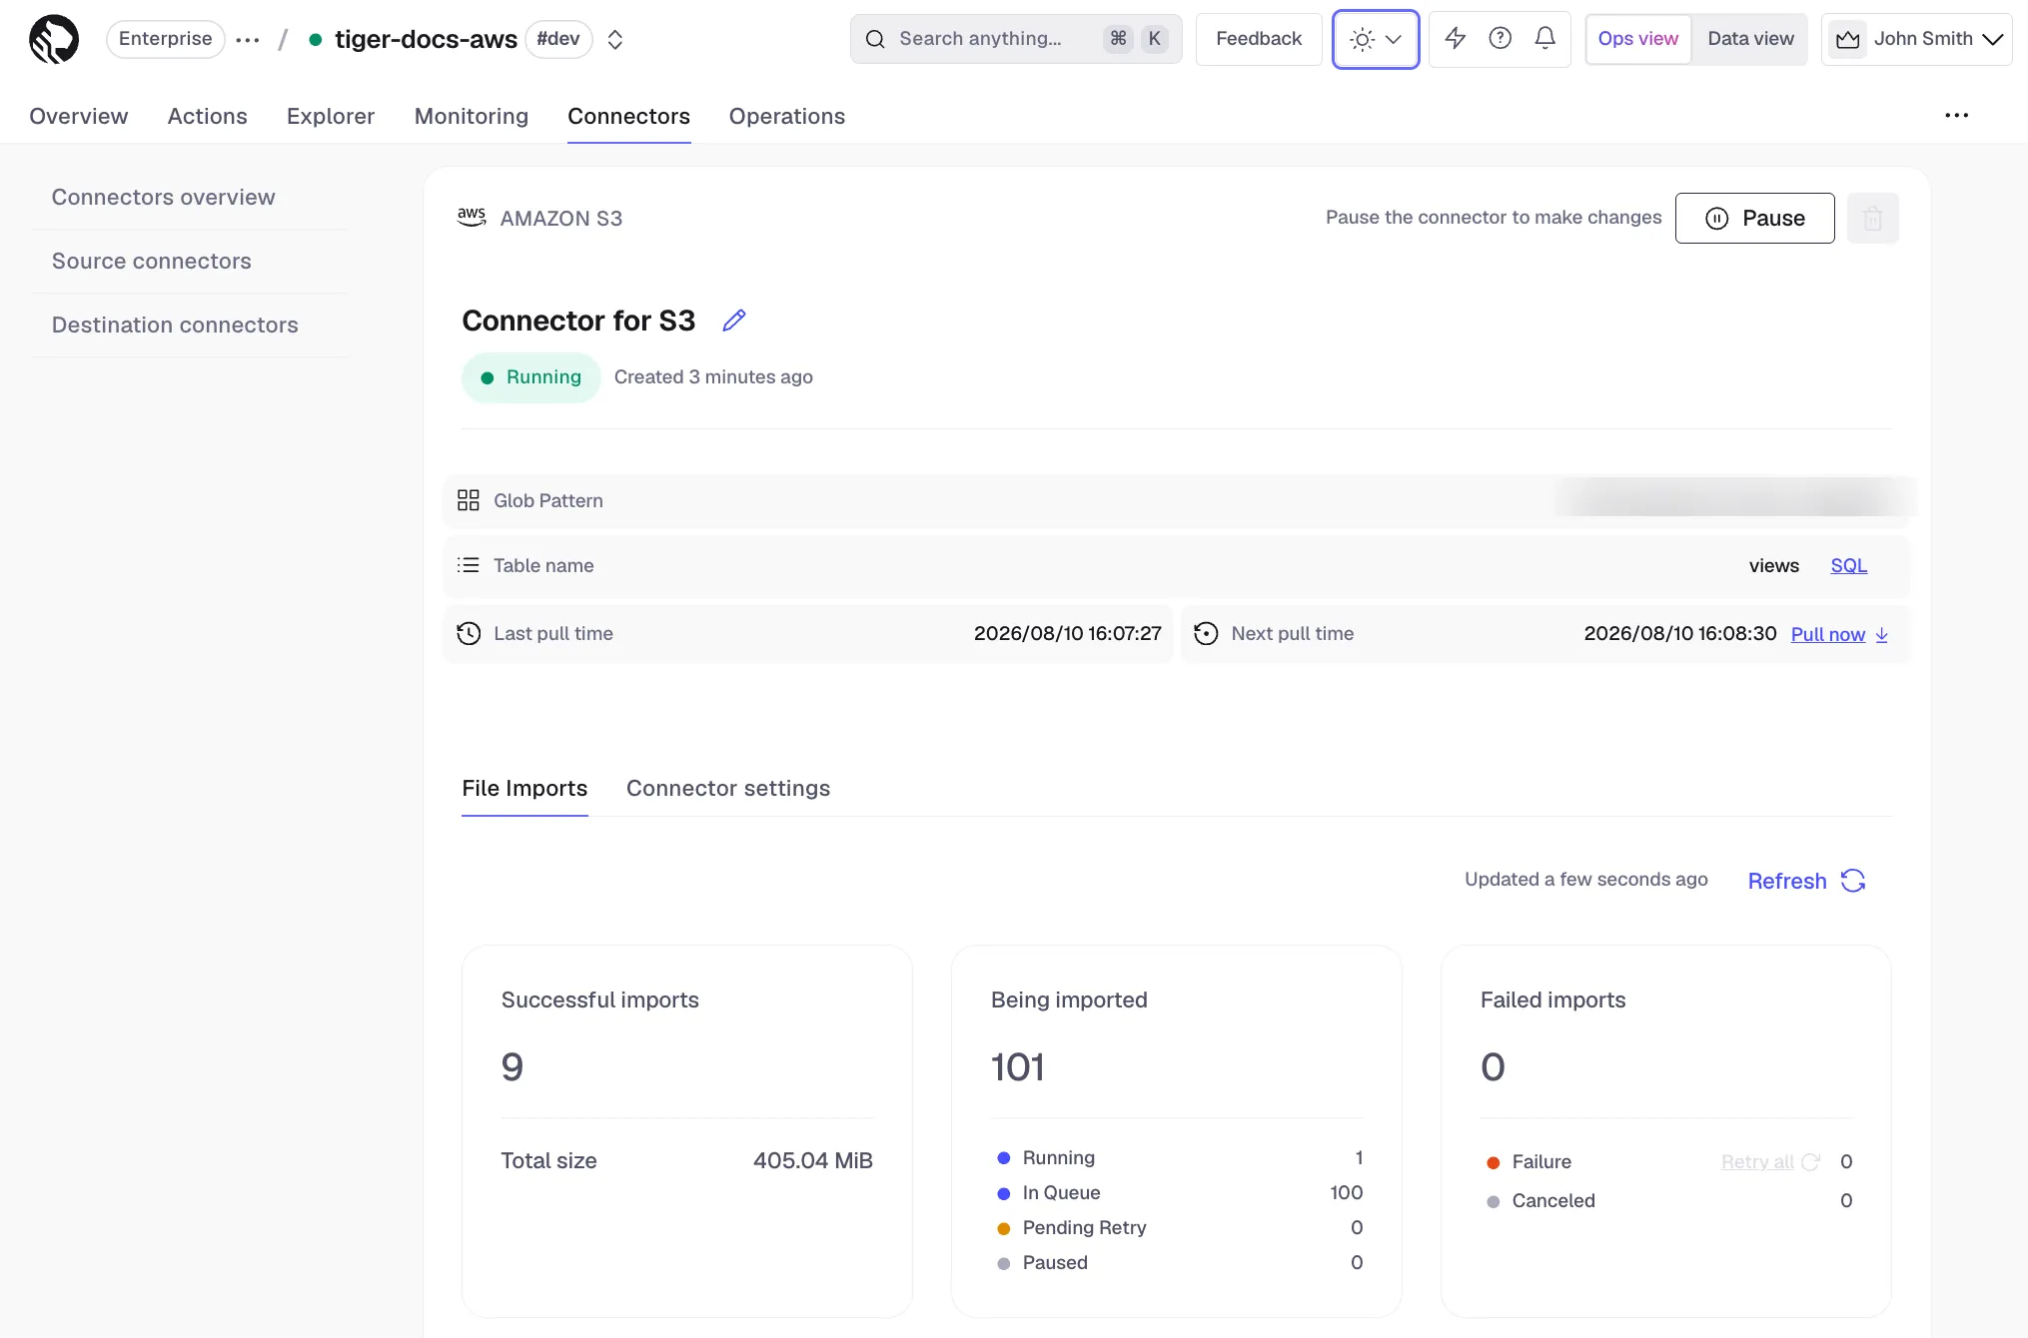2028x1338 pixels.
Task: Open the lightning bolt quick actions icon
Action: pyautogui.click(x=1456, y=39)
